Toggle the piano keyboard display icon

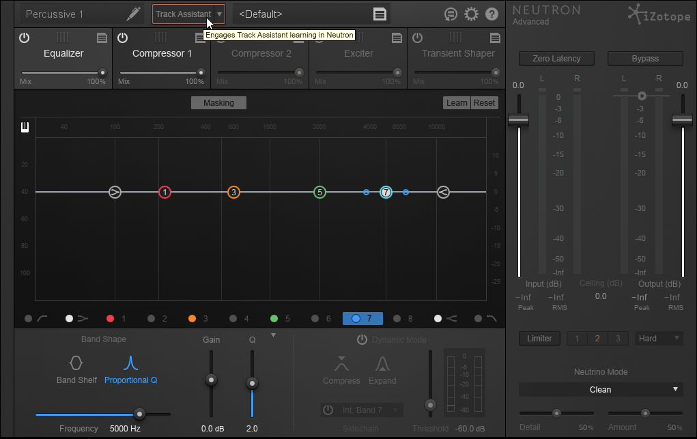(25, 127)
